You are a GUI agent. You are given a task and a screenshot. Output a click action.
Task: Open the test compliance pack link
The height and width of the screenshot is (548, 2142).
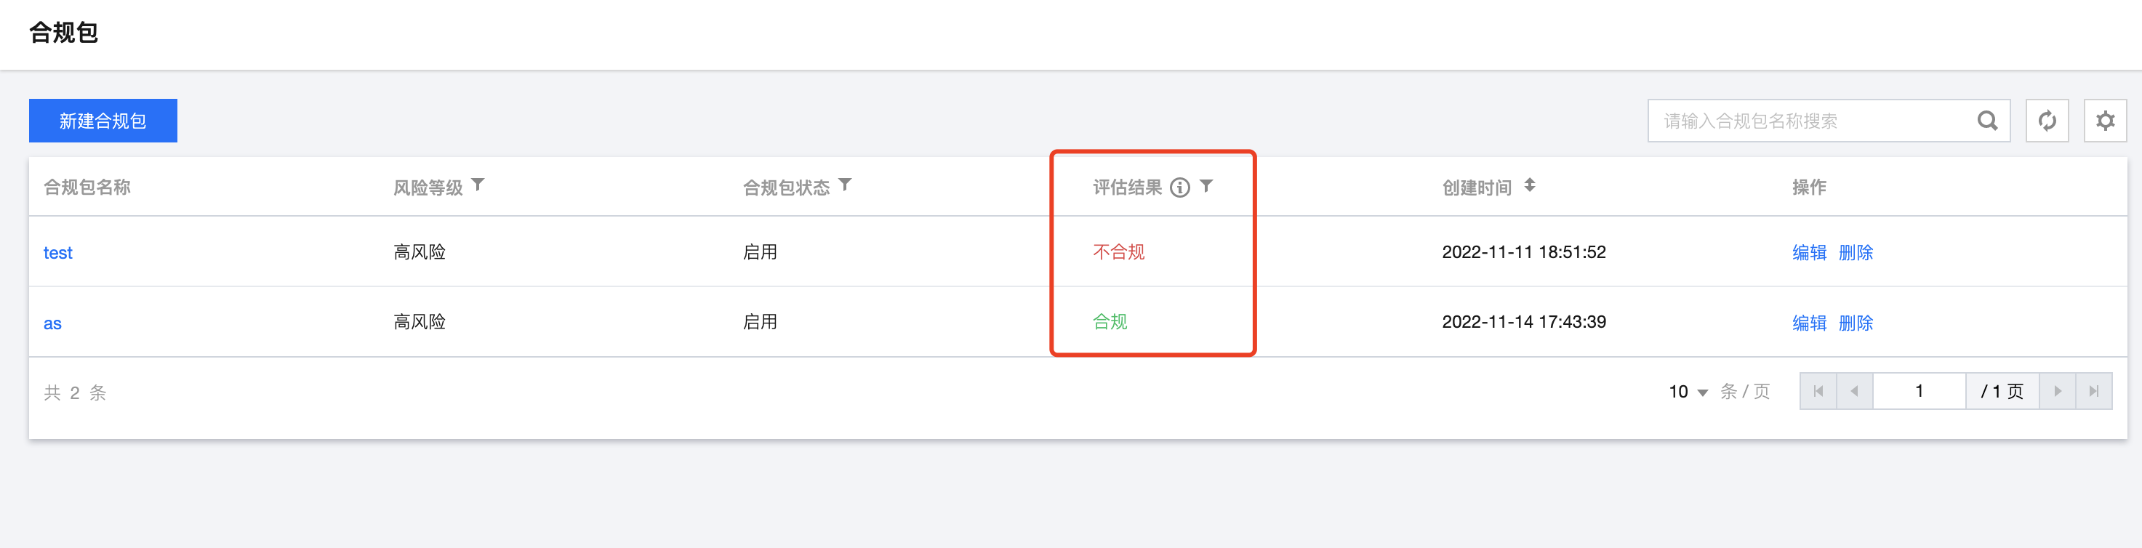click(x=57, y=253)
